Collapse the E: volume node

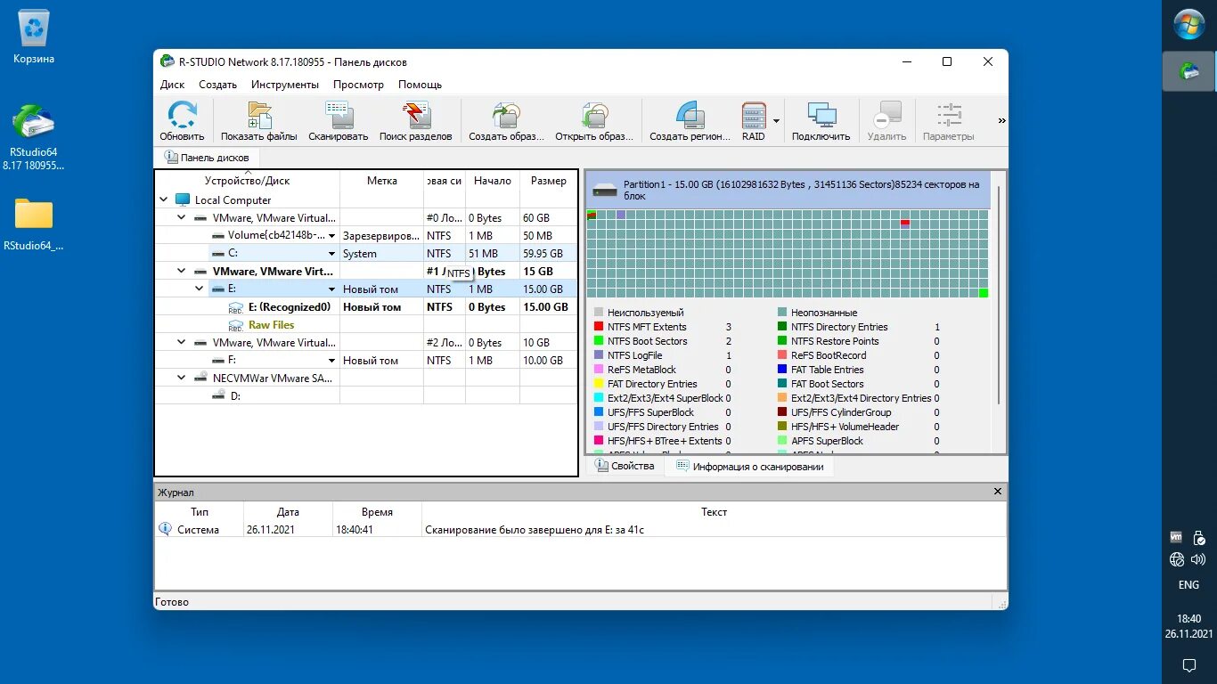pyautogui.click(x=200, y=289)
